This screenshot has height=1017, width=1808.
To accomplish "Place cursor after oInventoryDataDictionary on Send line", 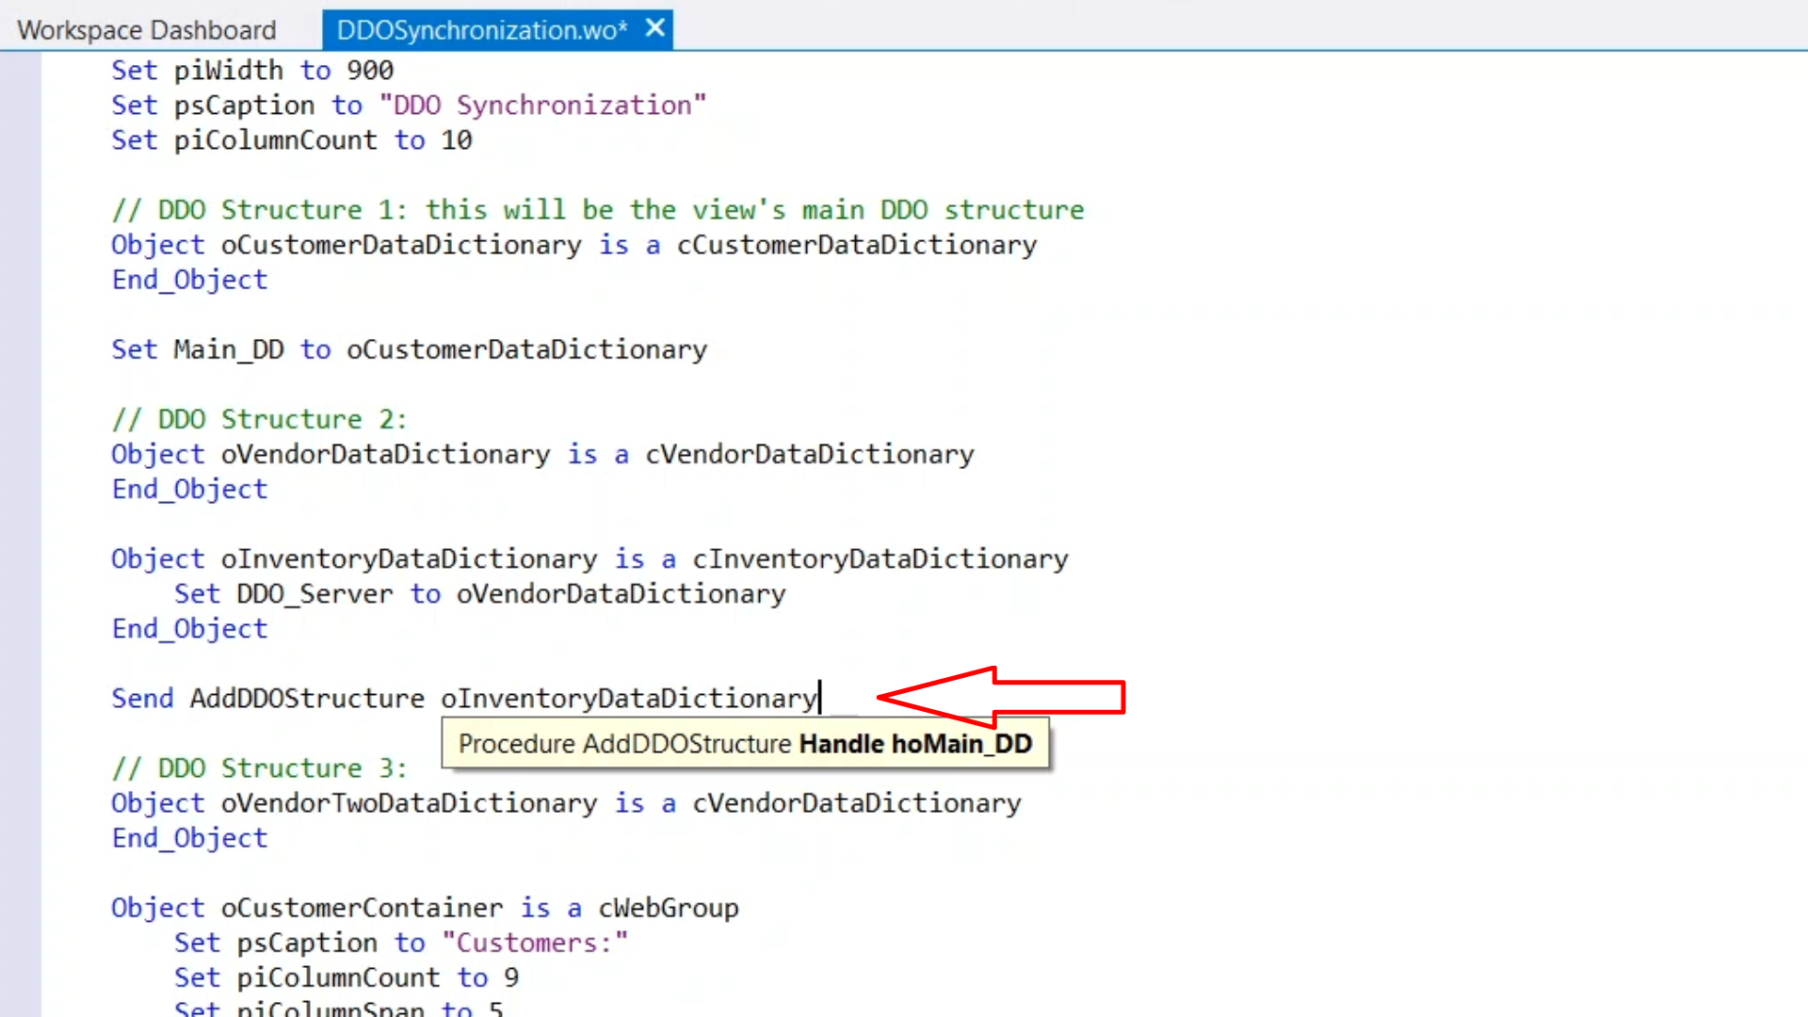I will 819,699.
